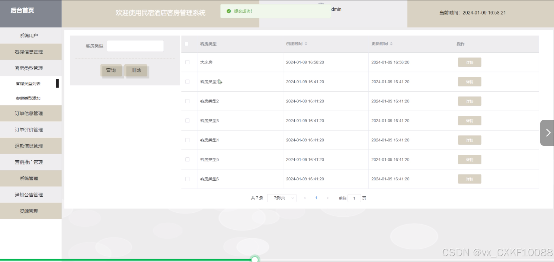The height and width of the screenshot is (262, 554).
Task: Focus the 客房类型 search input field
Action: [135, 46]
